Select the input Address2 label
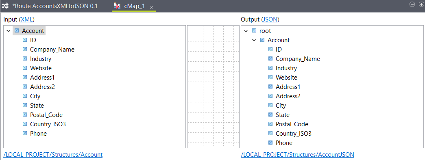425x160 pixels. 42,87
